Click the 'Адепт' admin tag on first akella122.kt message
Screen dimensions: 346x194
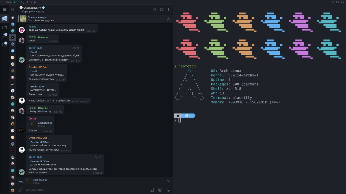pyautogui.click(x=76, y=48)
